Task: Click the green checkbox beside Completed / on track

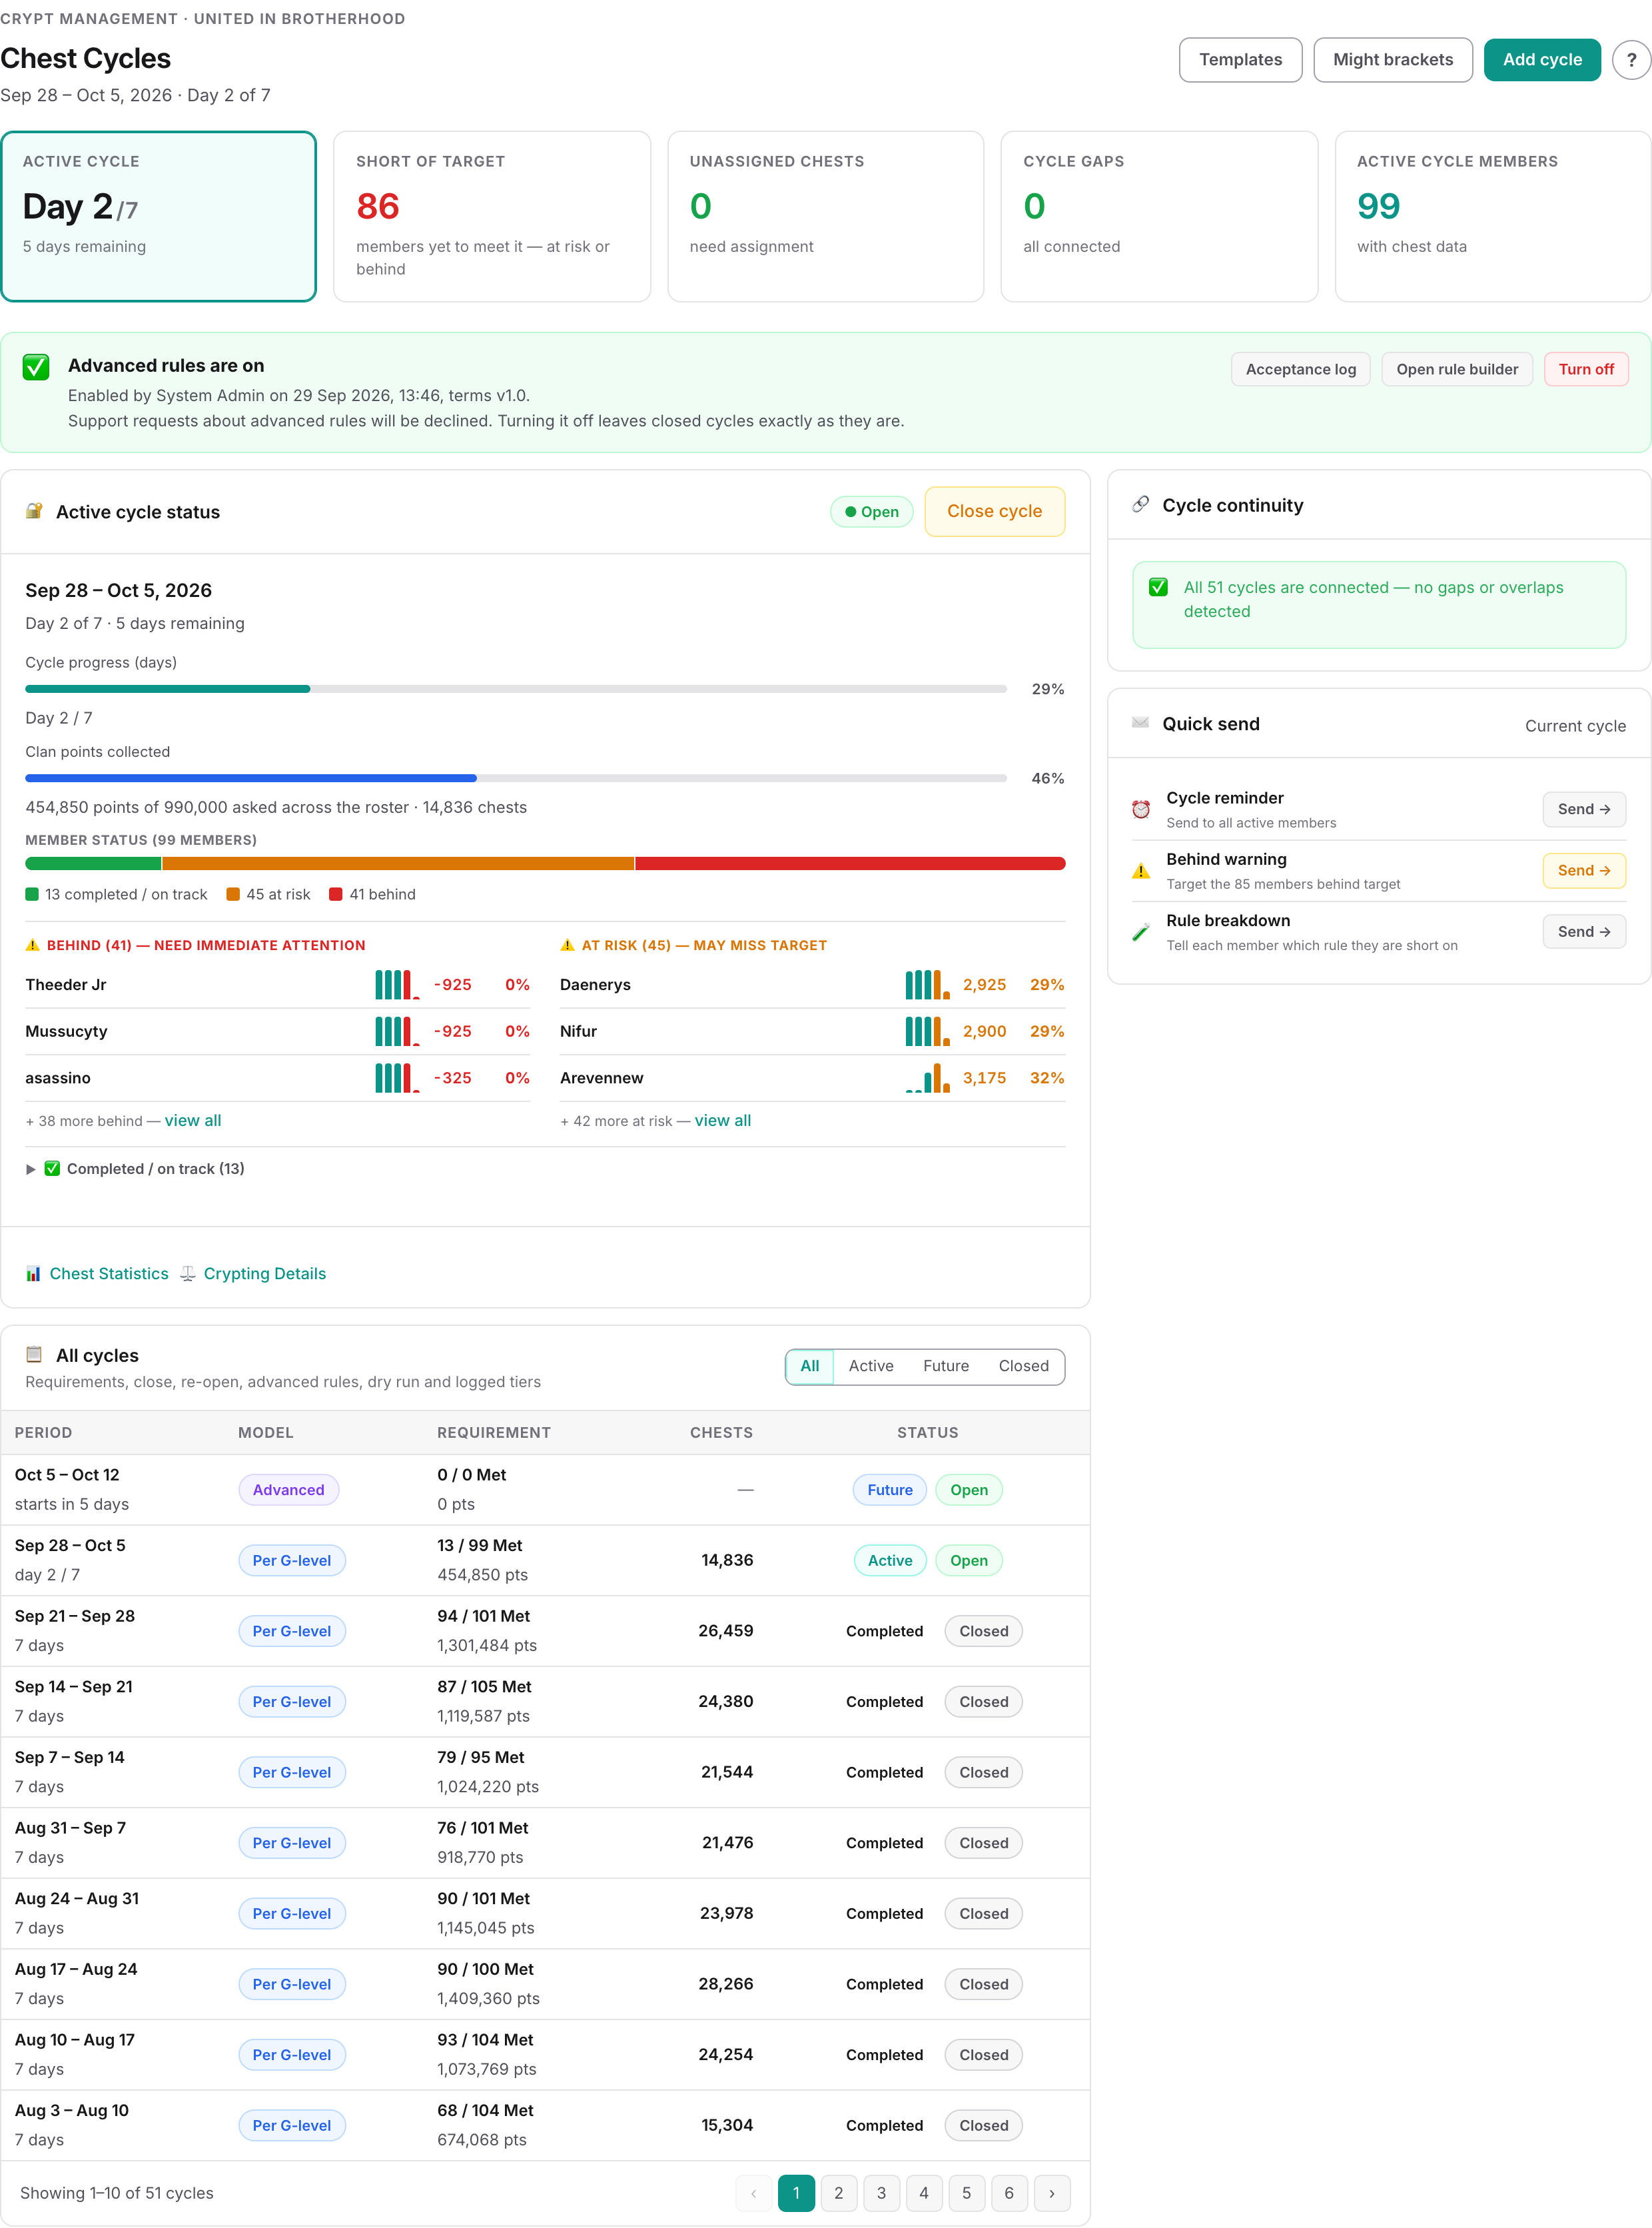Action: click(52, 1168)
